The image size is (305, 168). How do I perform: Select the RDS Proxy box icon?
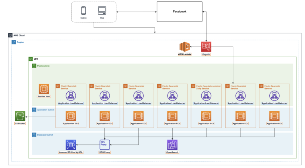click(105, 145)
